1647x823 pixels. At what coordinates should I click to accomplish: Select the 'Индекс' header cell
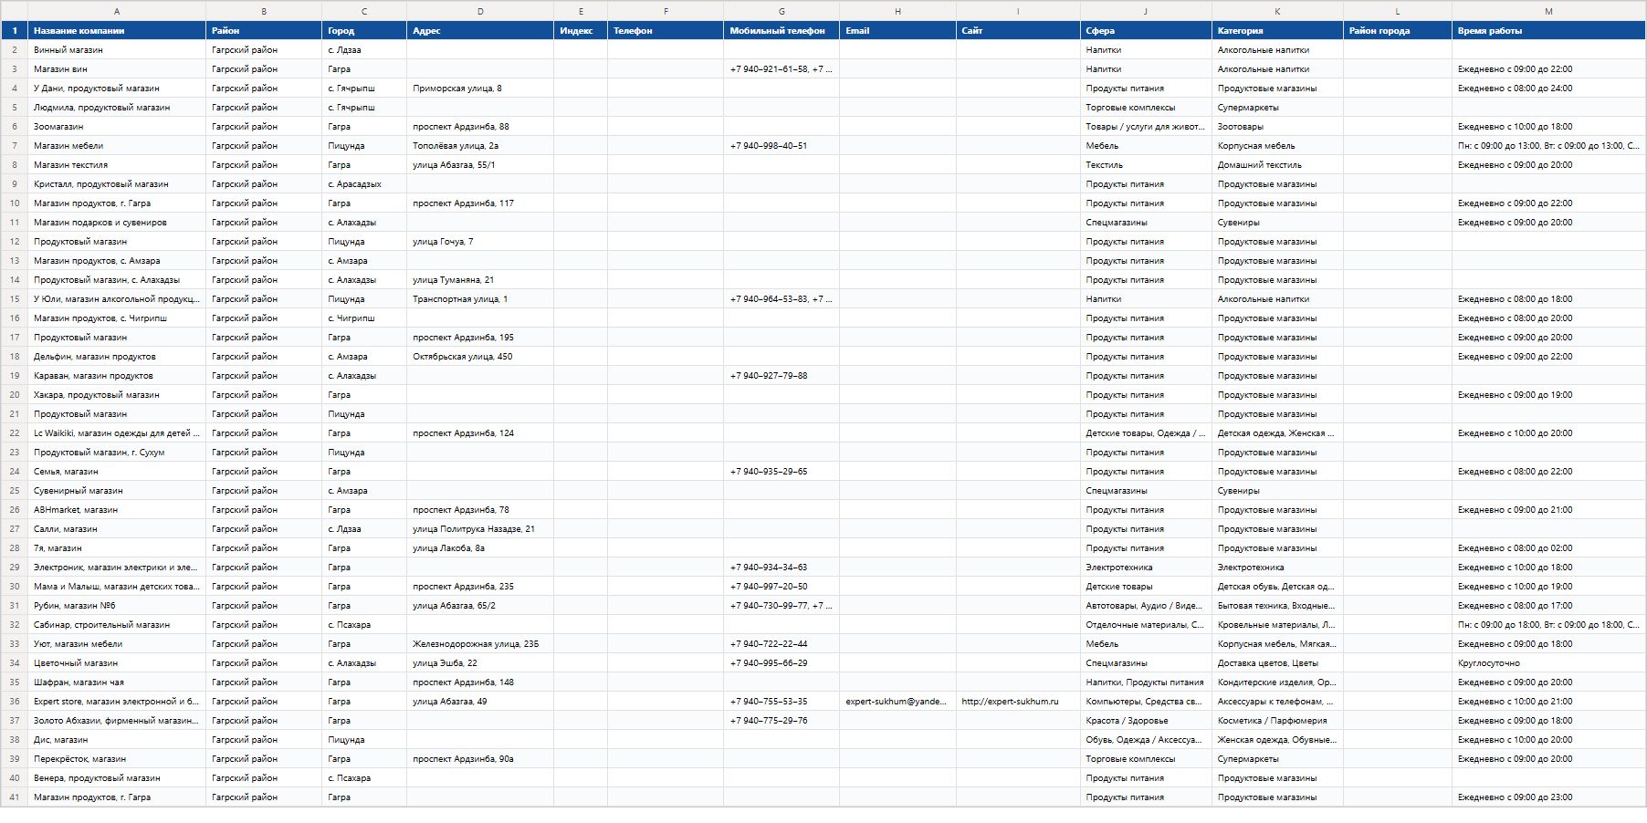pyautogui.click(x=581, y=31)
